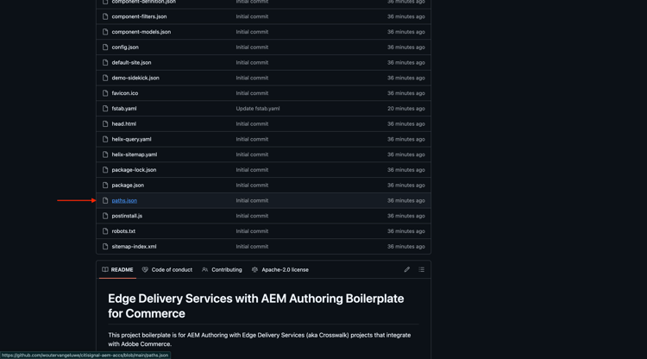Screen dimensions: 647x359
Task: Click the Initial commit message for postinstall.js
Action: pos(252,216)
